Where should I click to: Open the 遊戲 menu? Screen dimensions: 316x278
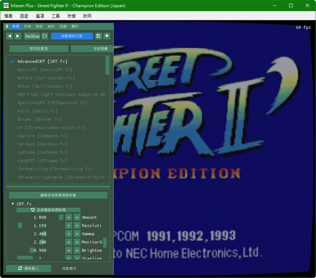coord(24,16)
